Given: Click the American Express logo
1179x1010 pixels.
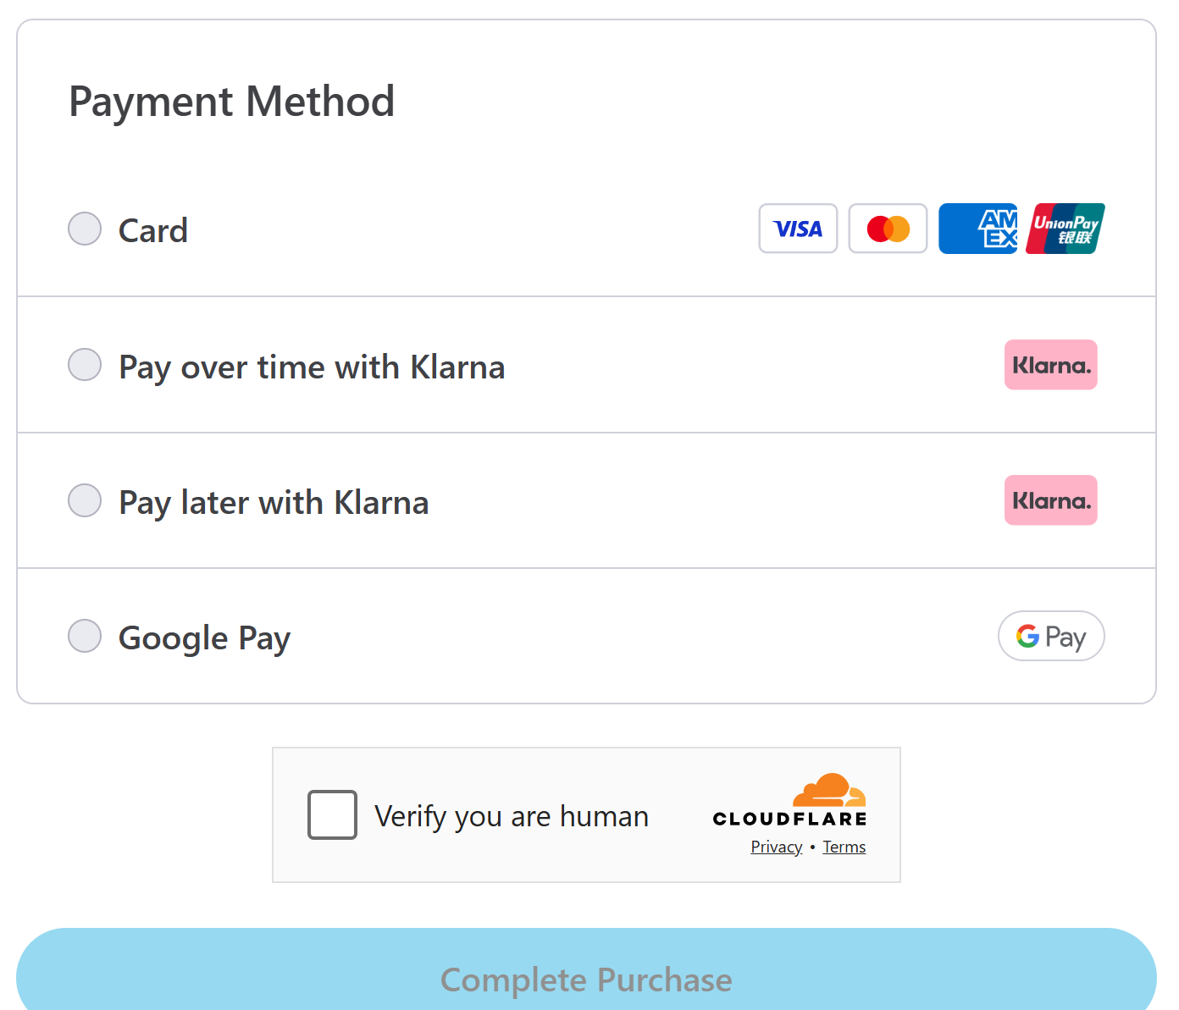Looking at the screenshot, I should (x=978, y=229).
